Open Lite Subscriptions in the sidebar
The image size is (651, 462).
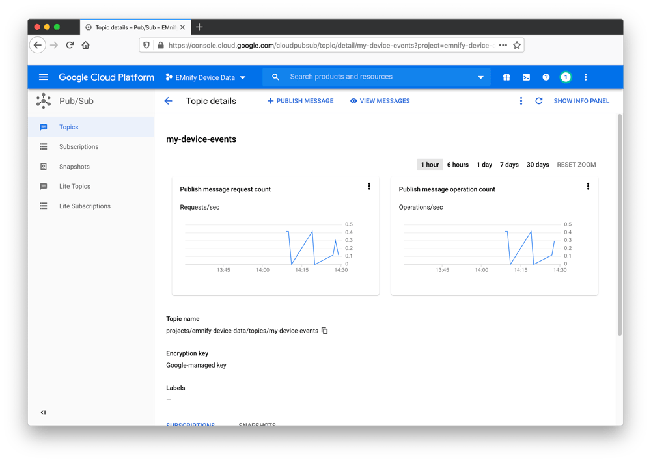[91, 206]
